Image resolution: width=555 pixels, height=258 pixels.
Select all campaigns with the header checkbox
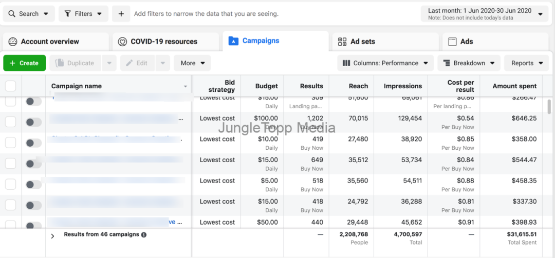(11, 86)
